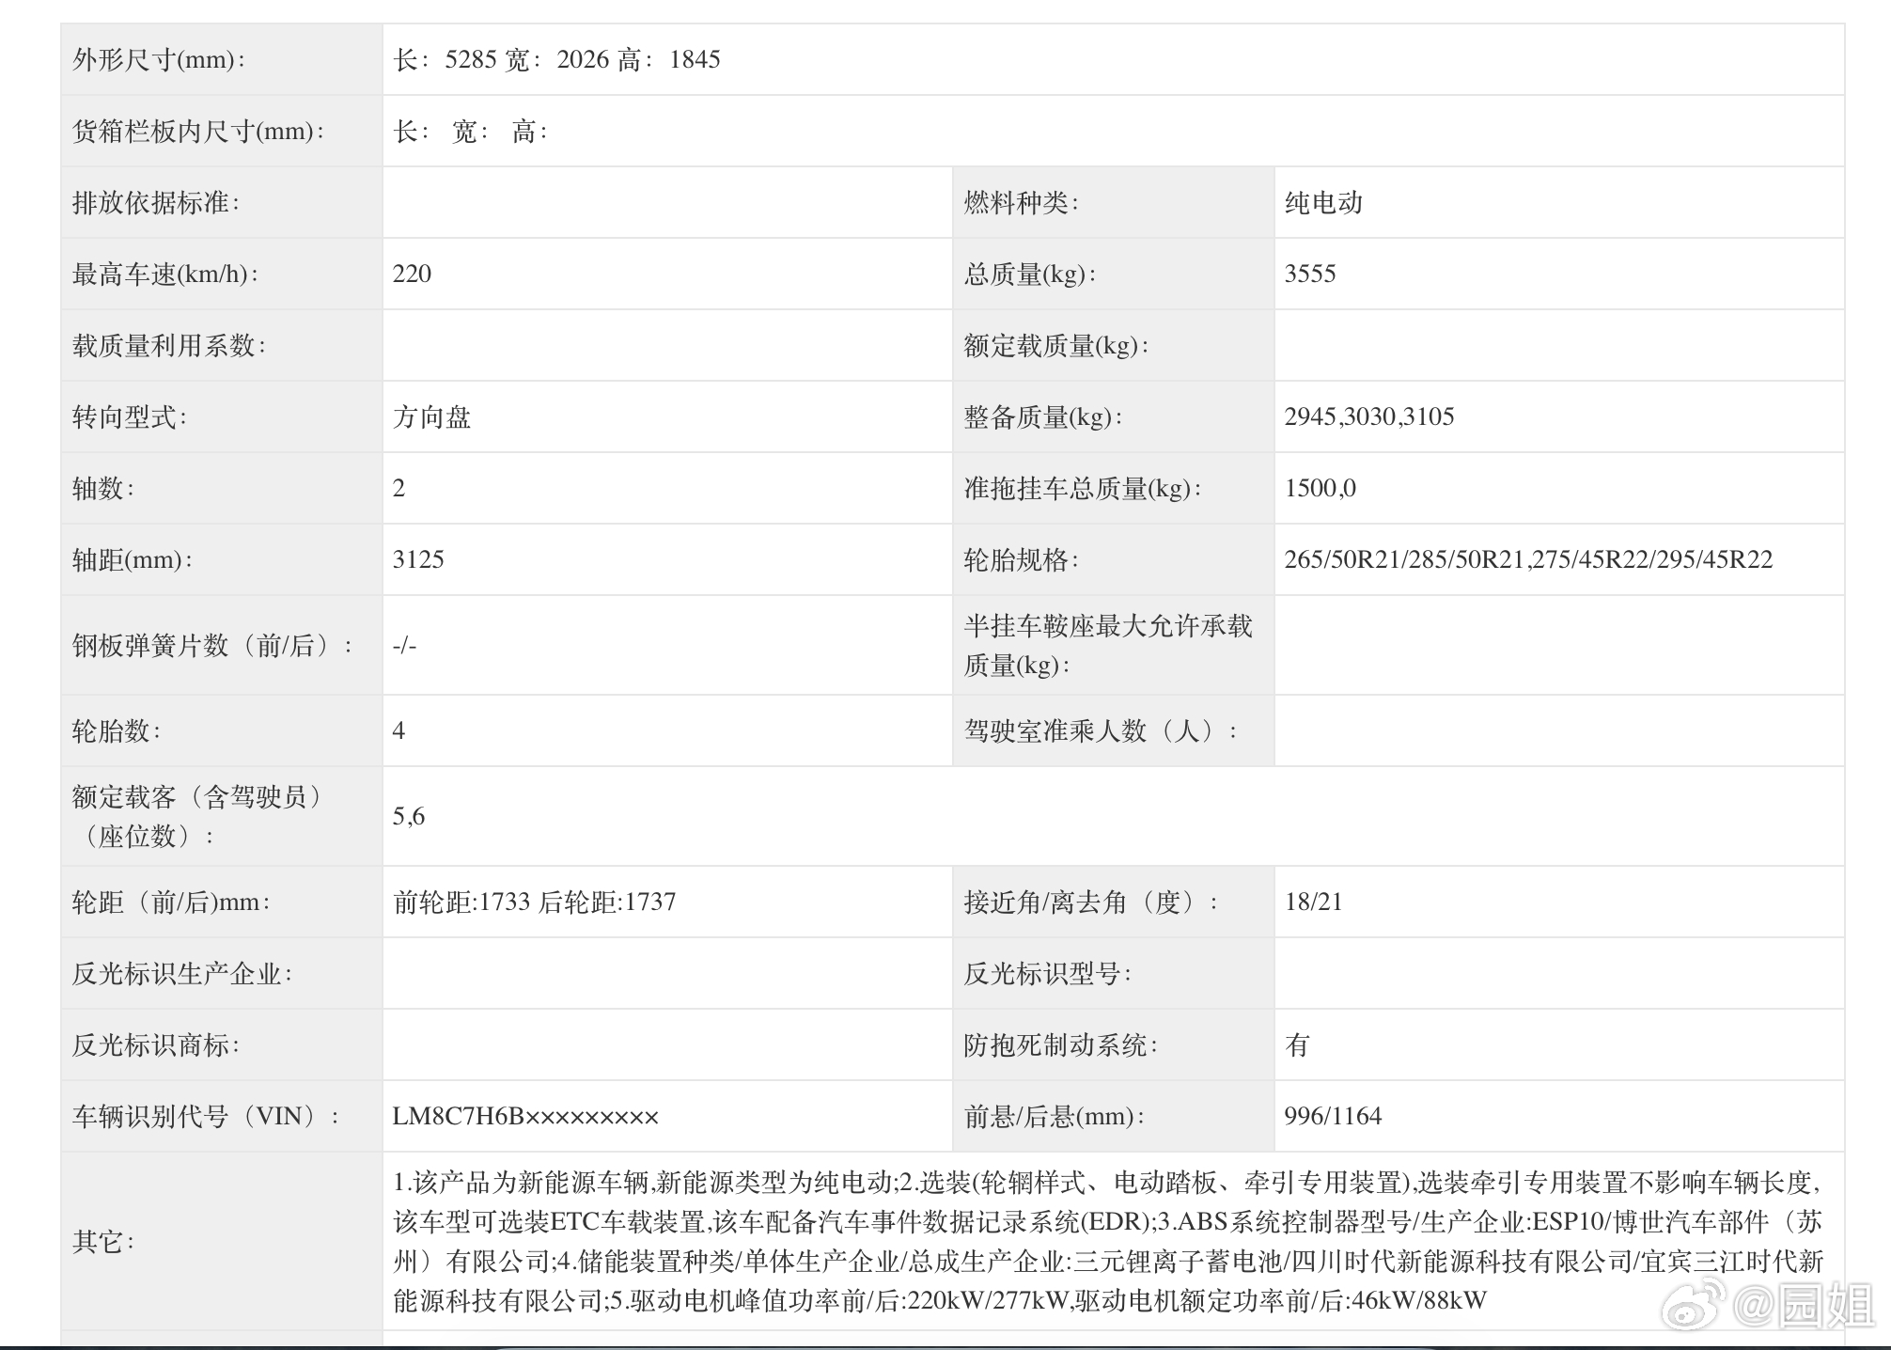This screenshot has height=1350, width=1891.
Task: Click the 接近角/离去角 value 18/21
Action: [x=1313, y=903]
